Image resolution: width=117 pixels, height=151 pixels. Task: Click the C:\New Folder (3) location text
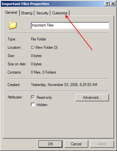tap(44, 47)
